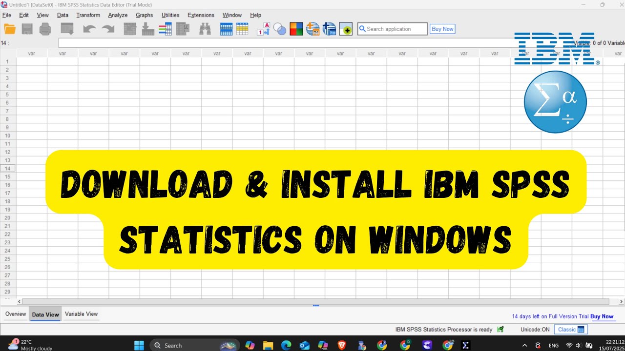Click the globe with table toolbar icon
Screen dimensions: 625x351
[313, 29]
